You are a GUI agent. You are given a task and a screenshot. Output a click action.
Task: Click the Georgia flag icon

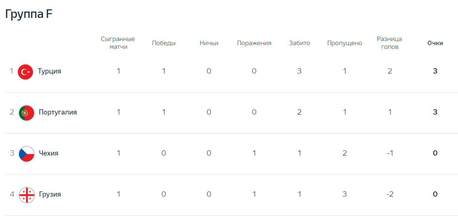(x=27, y=194)
